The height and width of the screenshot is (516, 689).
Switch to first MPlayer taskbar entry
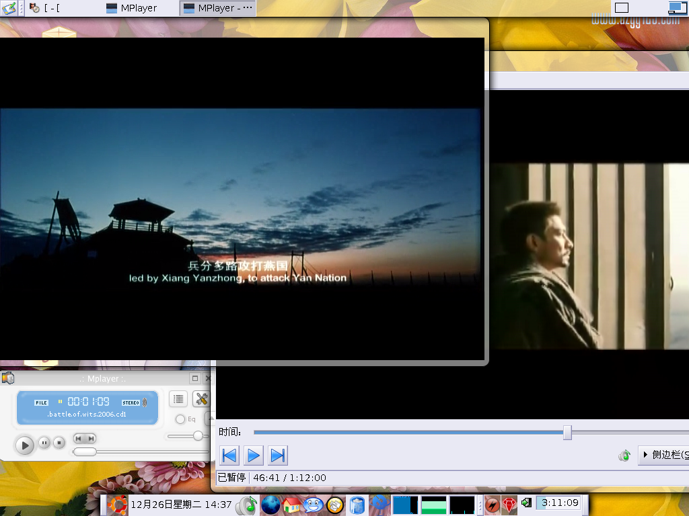pos(131,8)
